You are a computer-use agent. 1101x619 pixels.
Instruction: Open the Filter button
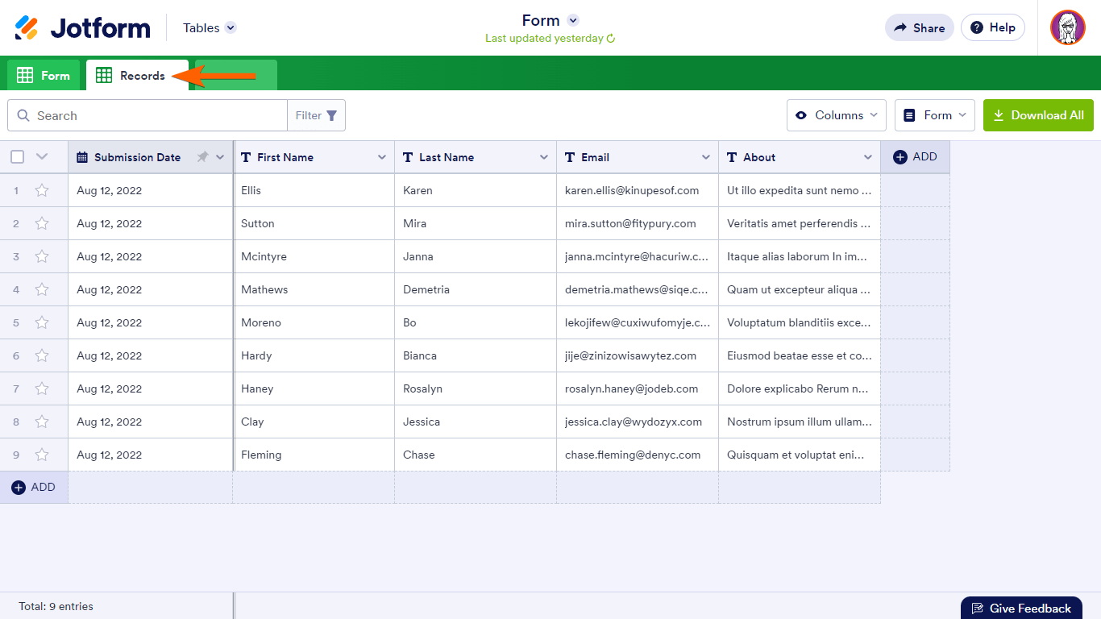317,115
